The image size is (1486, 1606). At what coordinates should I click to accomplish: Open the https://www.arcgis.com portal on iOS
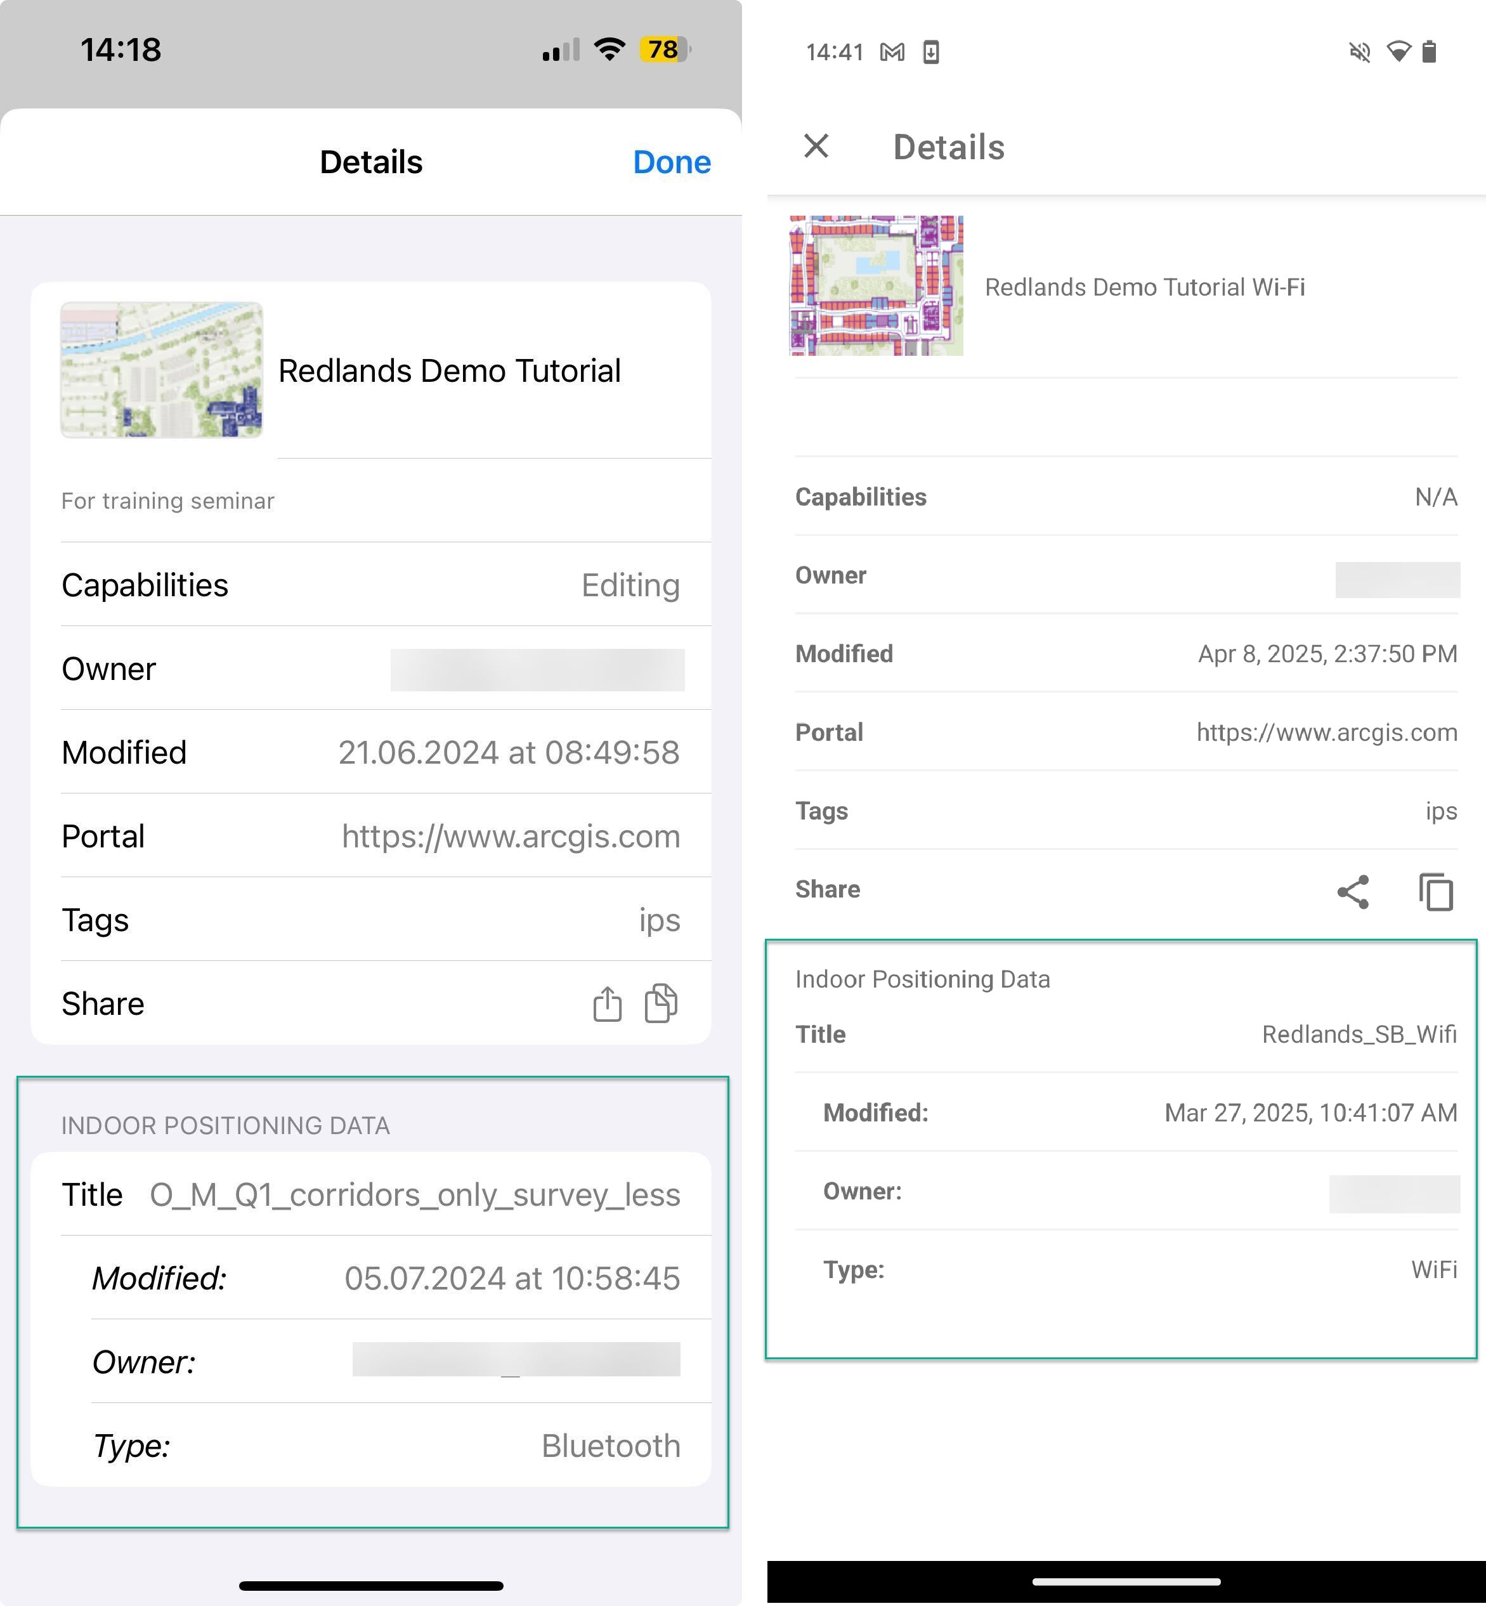tap(511, 837)
